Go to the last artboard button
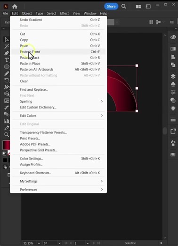The image size is (178, 246). pyautogui.click(x=98, y=243)
